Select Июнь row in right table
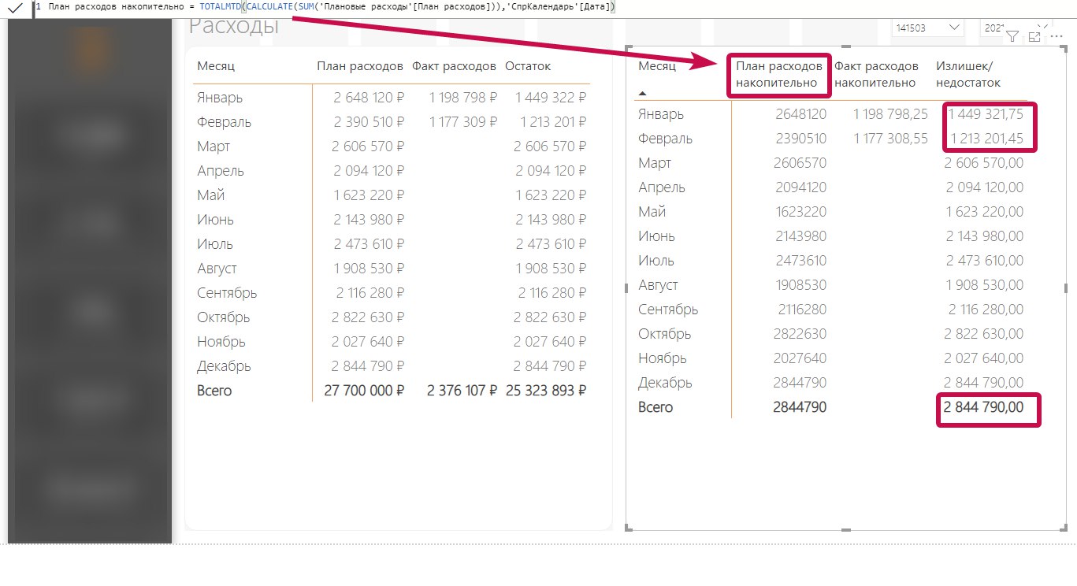Screen dimensions: 1077x586 tap(831, 236)
